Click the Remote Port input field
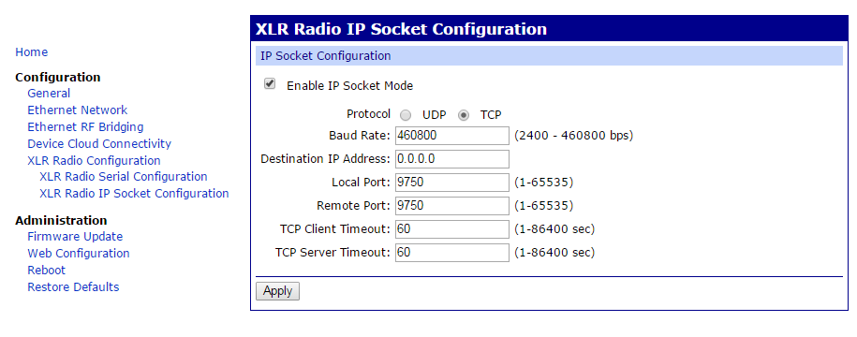Image resolution: width=857 pixels, height=337 pixels. (x=452, y=206)
